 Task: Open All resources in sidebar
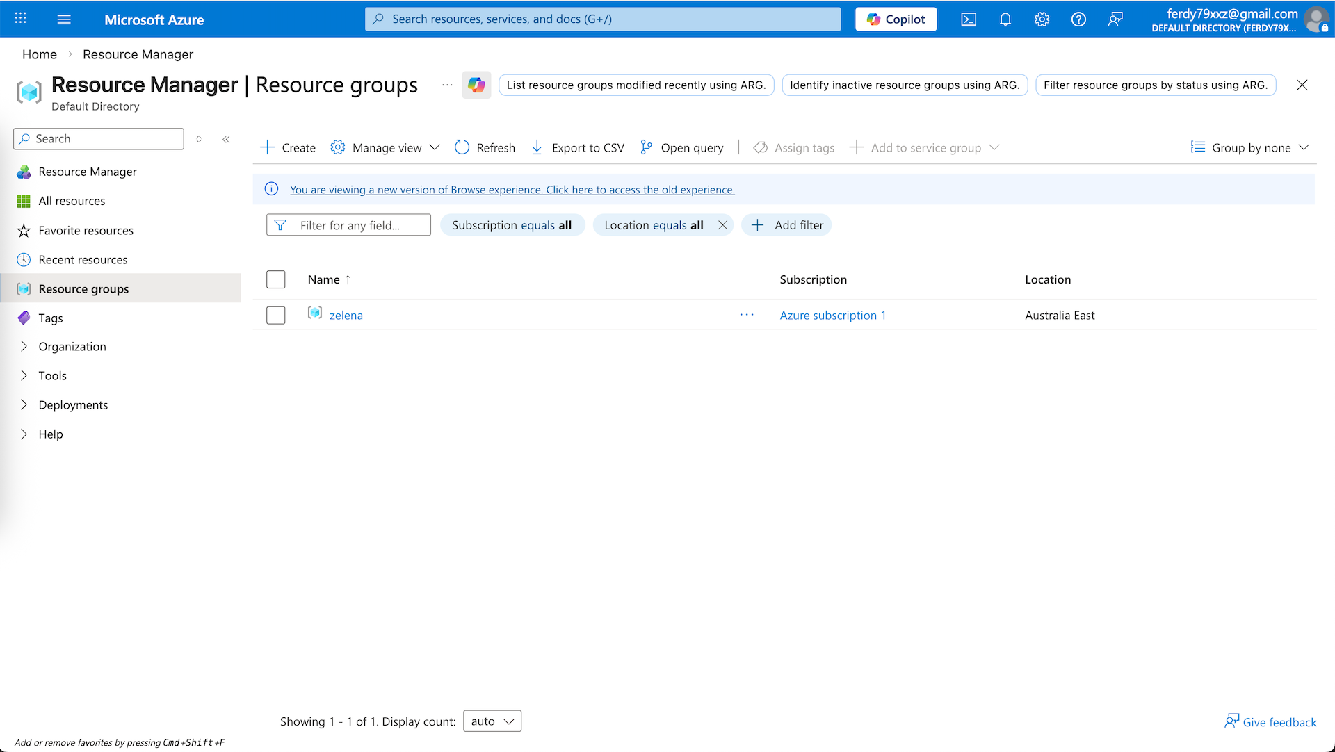(x=72, y=201)
